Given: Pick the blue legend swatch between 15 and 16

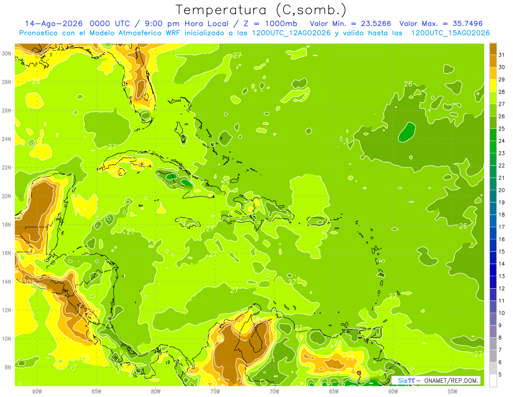Looking at the screenshot, I should coord(493,245).
